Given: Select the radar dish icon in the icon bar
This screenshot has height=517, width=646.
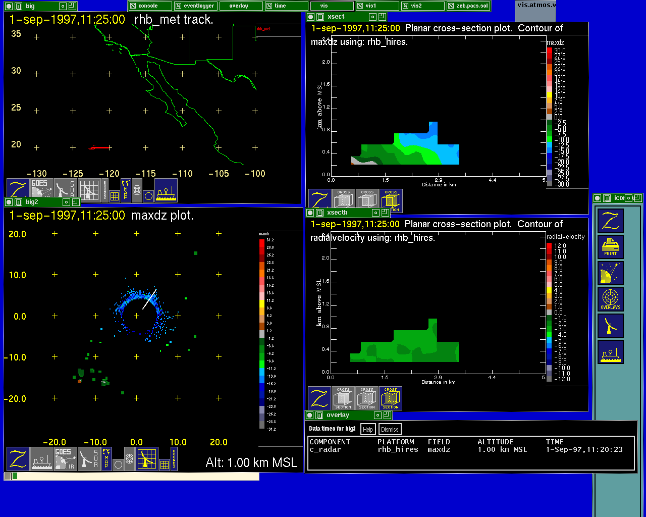Looking at the screenshot, I should 610,326.
